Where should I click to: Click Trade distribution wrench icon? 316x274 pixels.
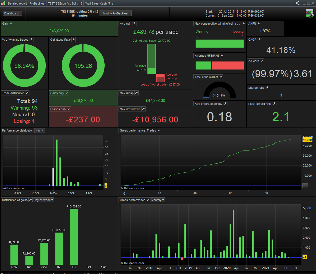click(27, 93)
